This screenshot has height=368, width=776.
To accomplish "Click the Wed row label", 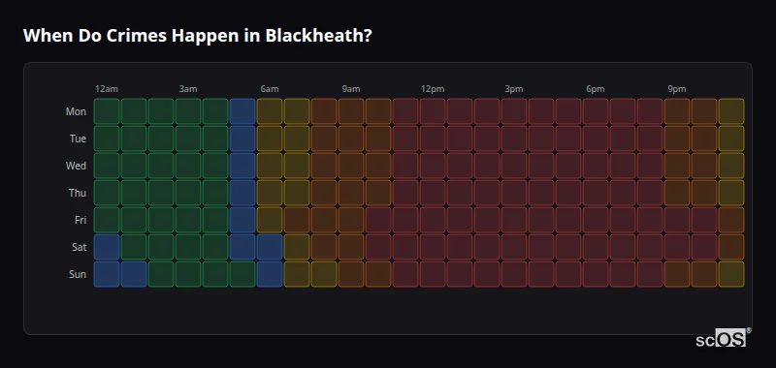I will [x=76, y=166].
